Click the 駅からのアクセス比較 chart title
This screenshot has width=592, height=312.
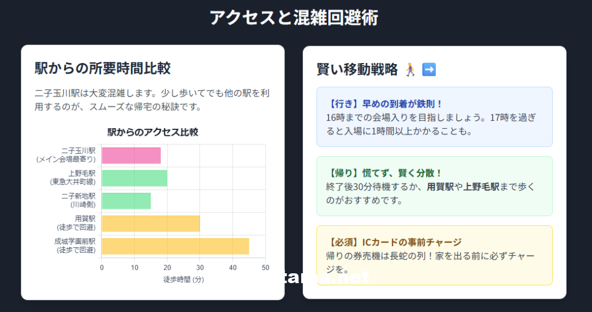click(x=153, y=132)
